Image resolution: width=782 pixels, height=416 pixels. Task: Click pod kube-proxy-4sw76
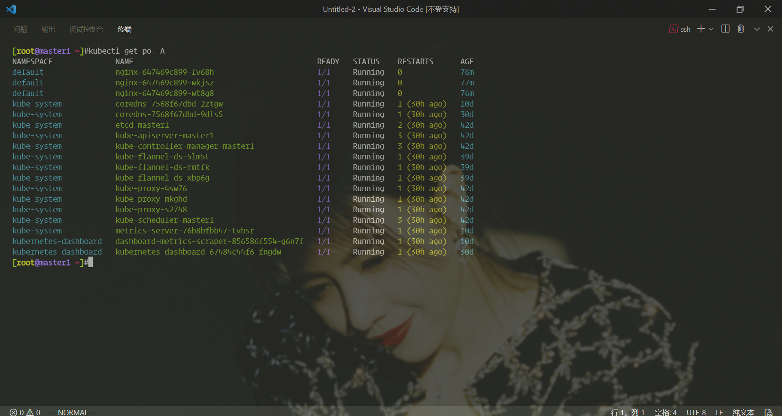(151, 188)
